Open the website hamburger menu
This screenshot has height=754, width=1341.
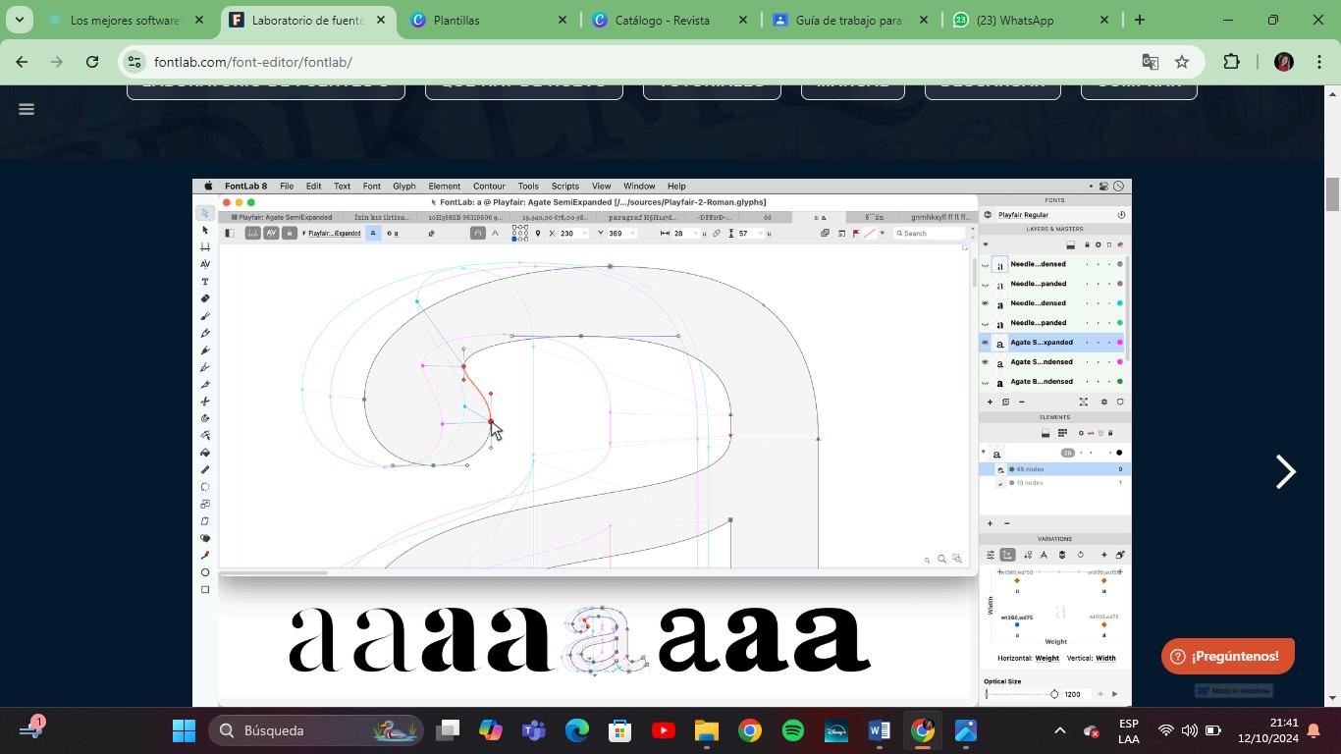[x=27, y=109]
